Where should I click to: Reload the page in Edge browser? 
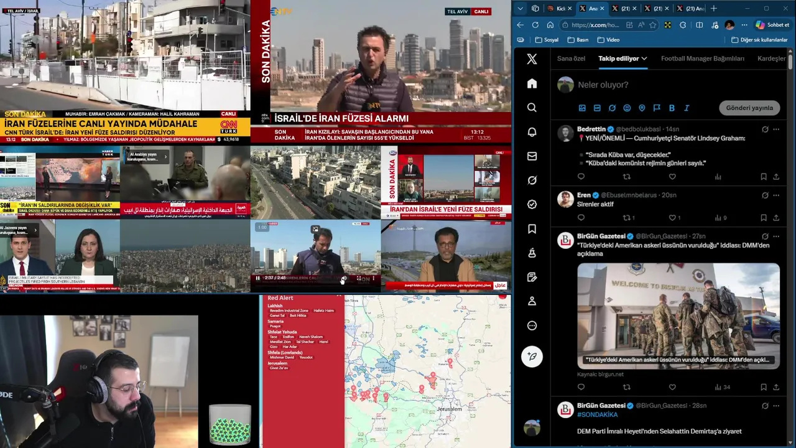535,25
